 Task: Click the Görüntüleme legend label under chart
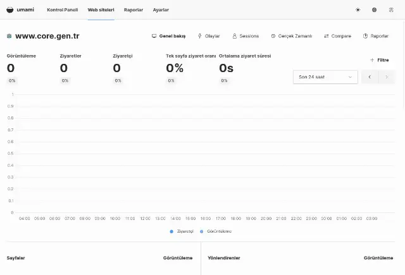click(x=220, y=231)
